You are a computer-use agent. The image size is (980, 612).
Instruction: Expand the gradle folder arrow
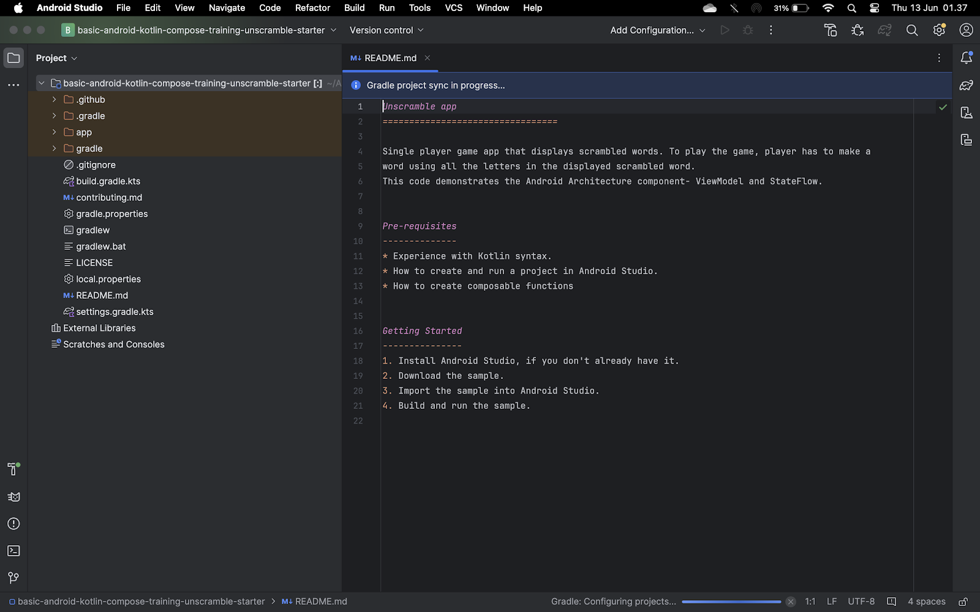[x=54, y=149]
